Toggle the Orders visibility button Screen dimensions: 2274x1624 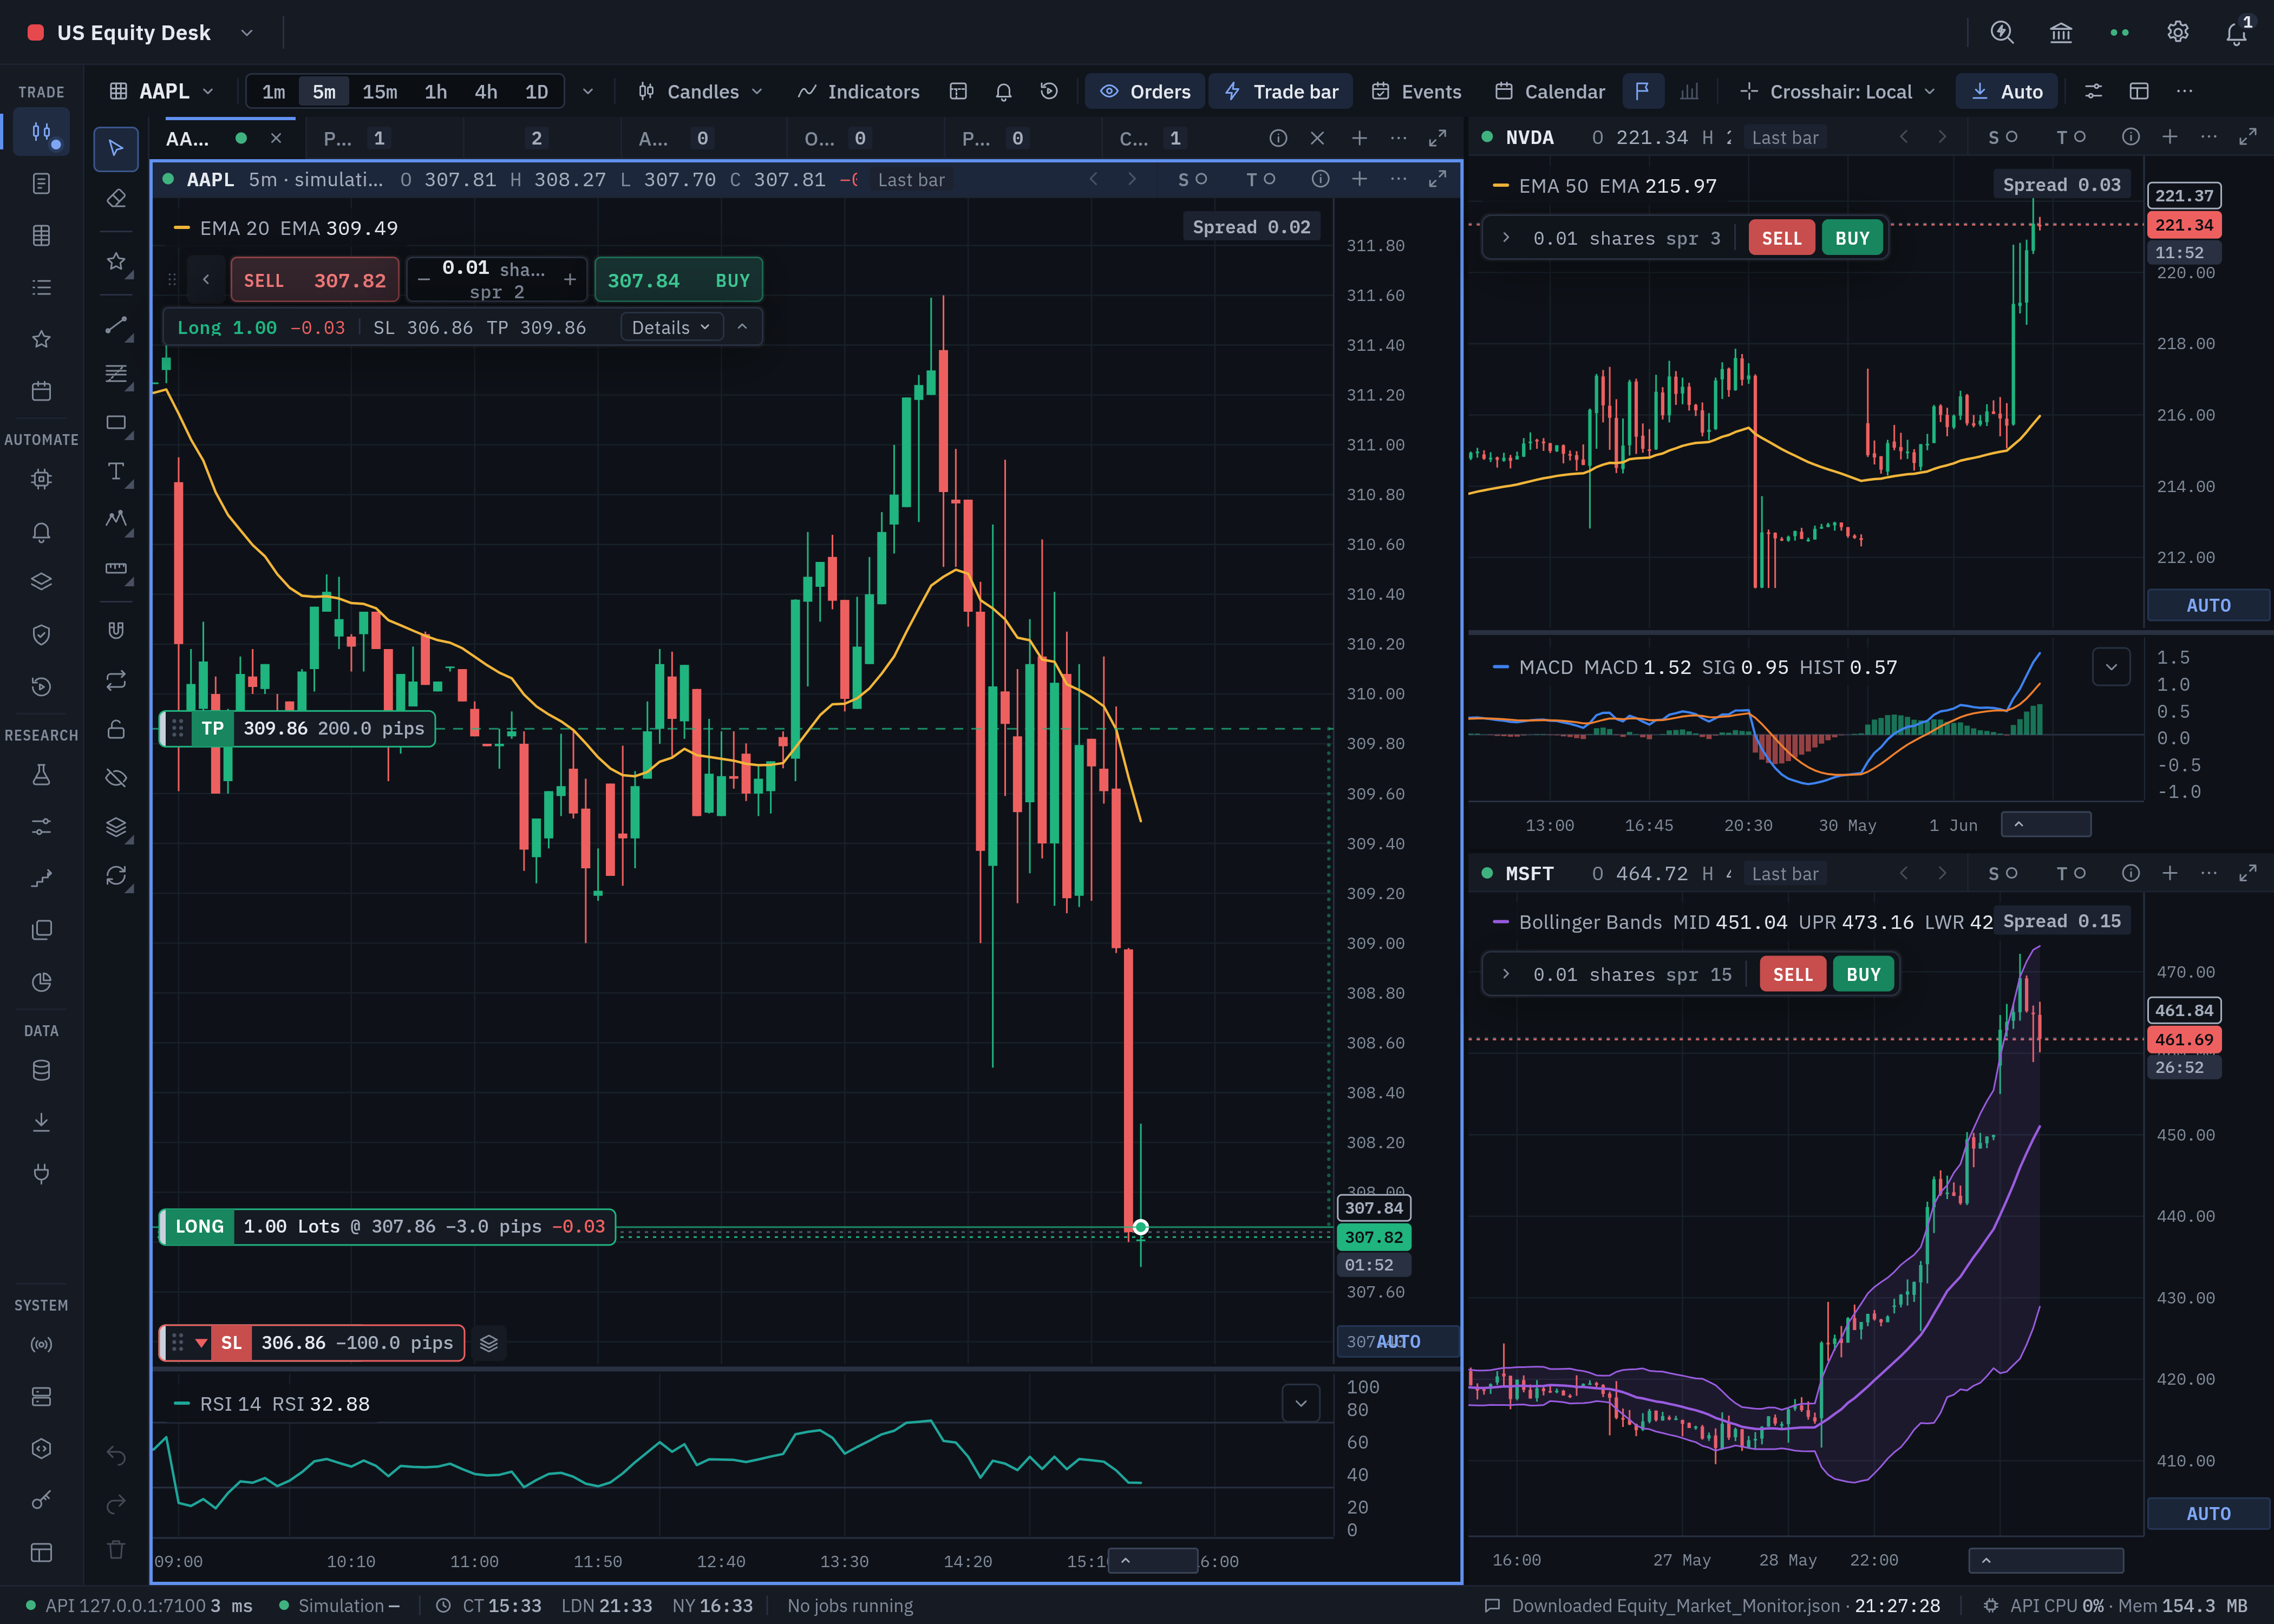tap(1145, 91)
